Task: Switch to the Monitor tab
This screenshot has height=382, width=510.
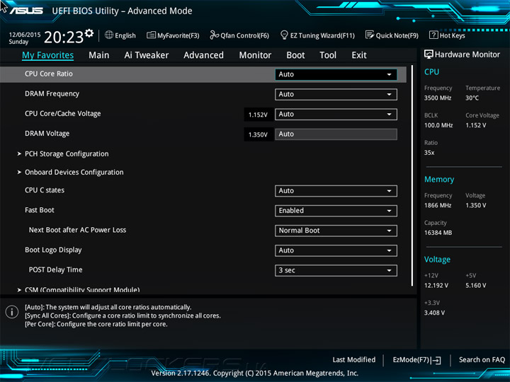Action: (x=255, y=55)
